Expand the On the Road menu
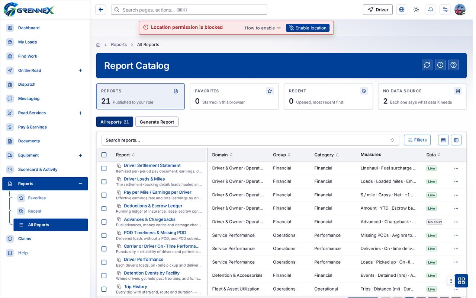This screenshot has width=476, height=298. coord(80,70)
